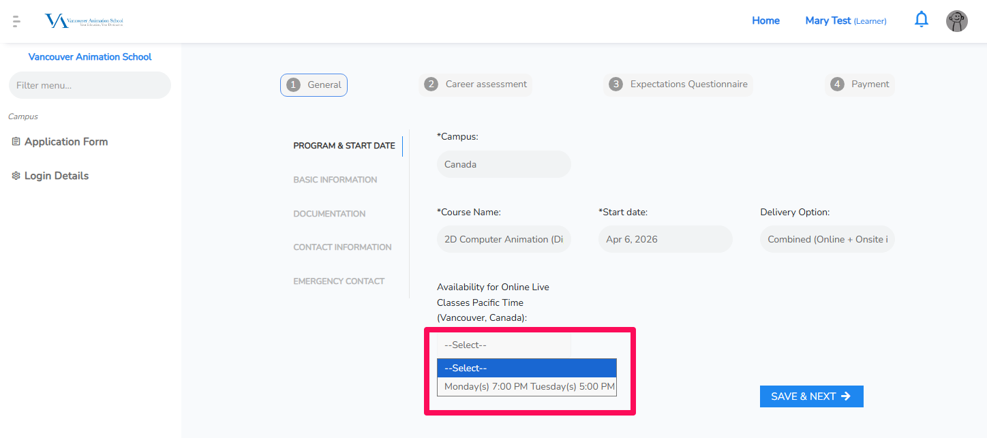The height and width of the screenshot is (438, 987).
Task: Switch to step 2 Career assessment
Action: coord(476,84)
